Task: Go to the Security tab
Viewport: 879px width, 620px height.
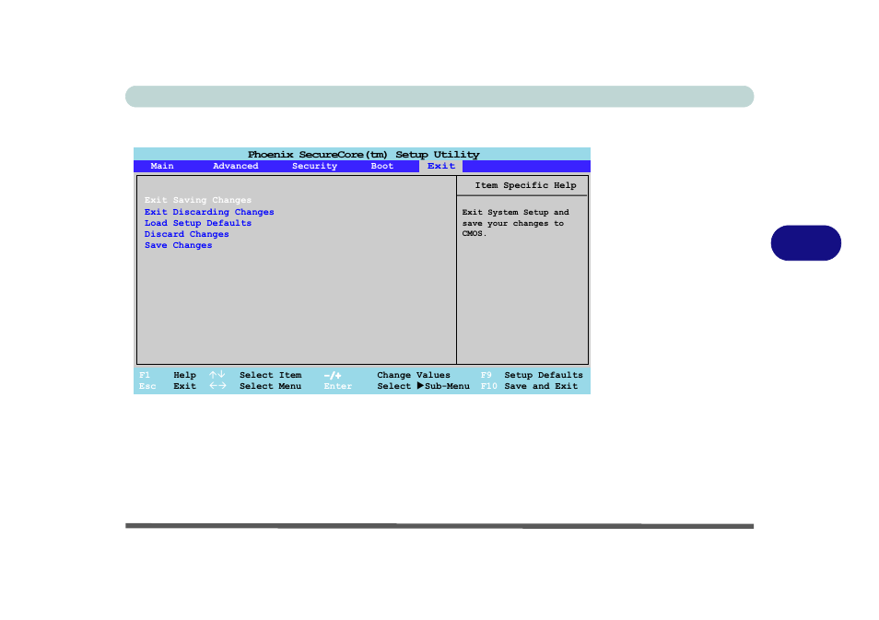Action: click(314, 166)
